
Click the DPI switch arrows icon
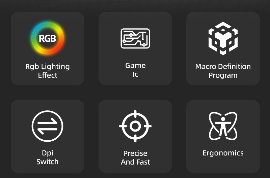pos(47,126)
